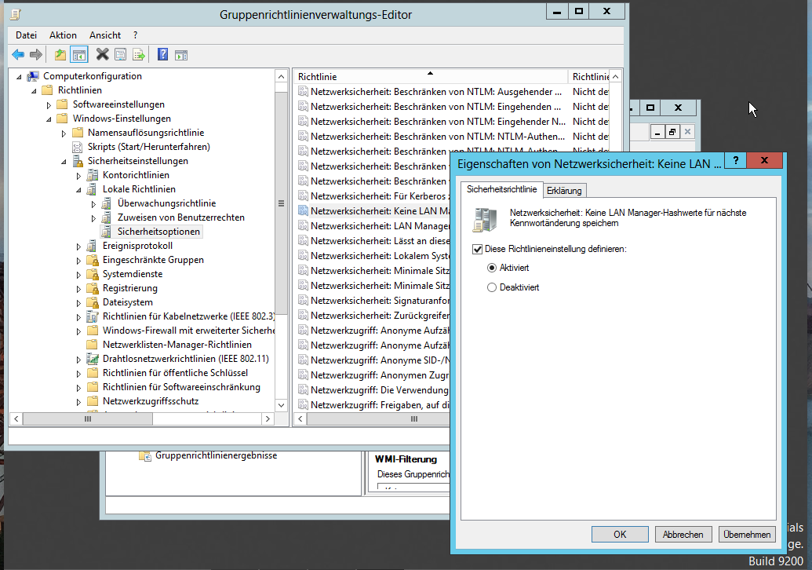Click the 'Übernehmen' button
Viewport: 812px width, 570px height.
pyautogui.click(x=746, y=534)
